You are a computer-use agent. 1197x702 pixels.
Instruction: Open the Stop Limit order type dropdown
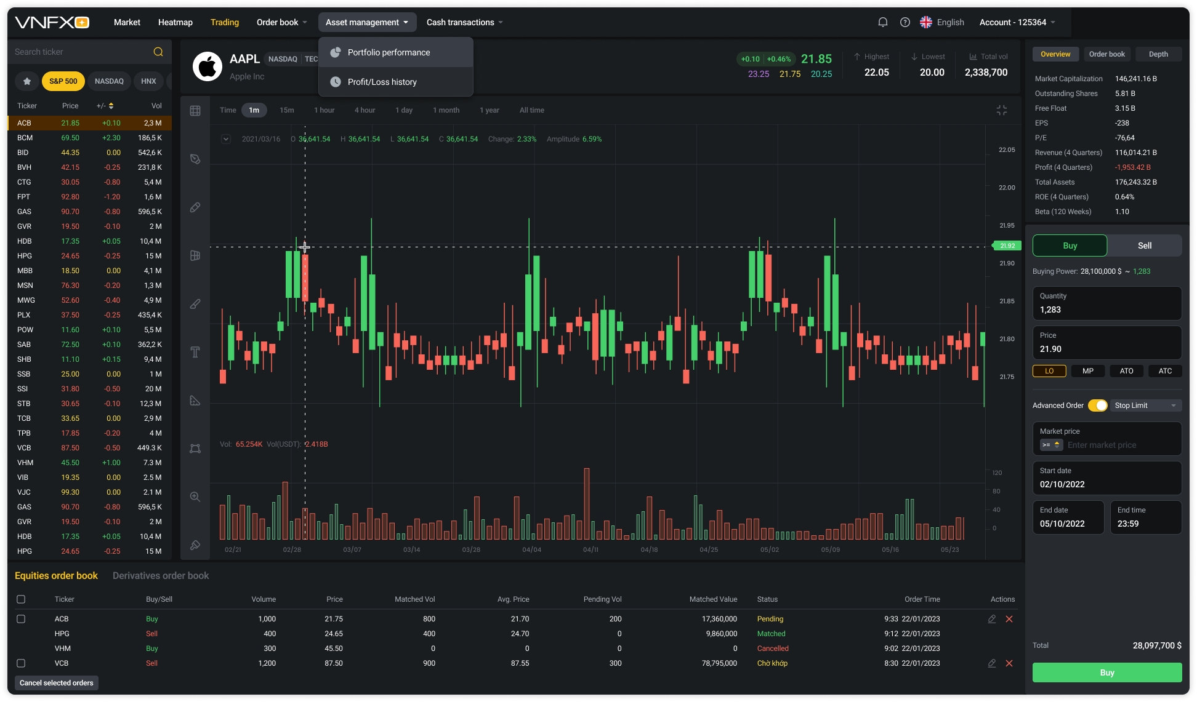[1145, 405]
